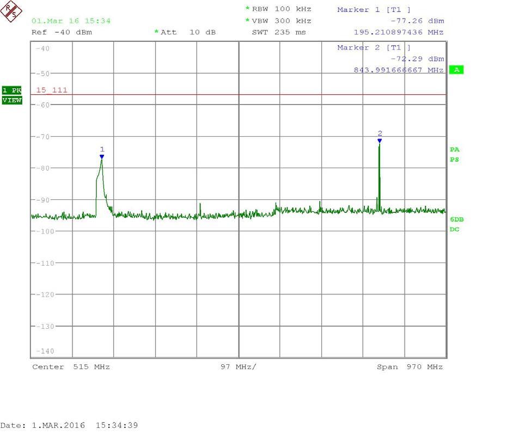This screenshot has height=441, width=531.
Task: Click the 'Center 515 MHz' label
Action: [71, 367]
